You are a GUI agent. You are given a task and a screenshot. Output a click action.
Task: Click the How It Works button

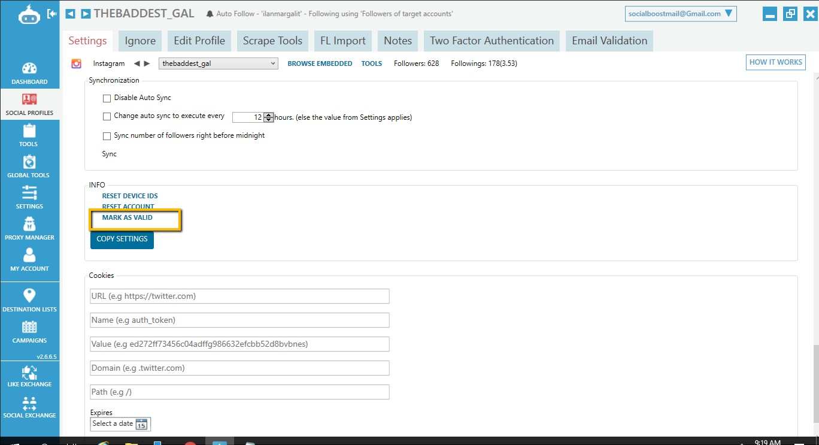point(776,62)
